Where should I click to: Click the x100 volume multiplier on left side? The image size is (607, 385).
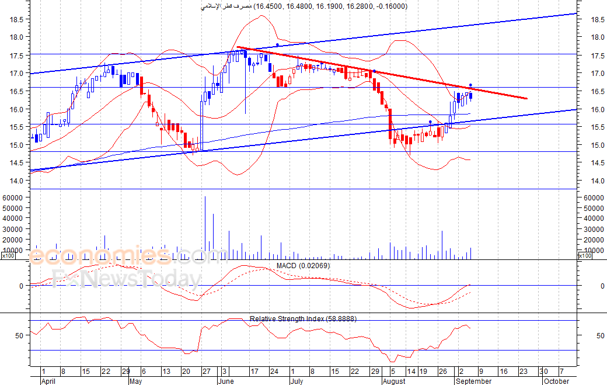tap(8, 256)
